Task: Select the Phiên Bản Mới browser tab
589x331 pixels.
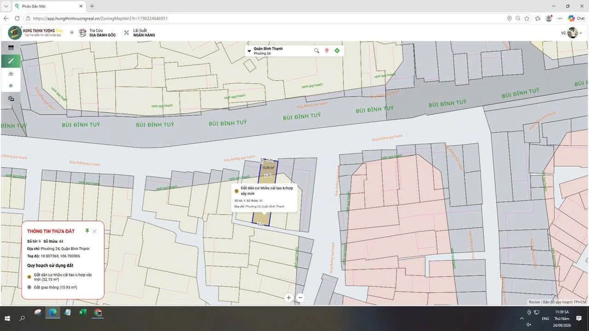Action: (x=48, y=6)
